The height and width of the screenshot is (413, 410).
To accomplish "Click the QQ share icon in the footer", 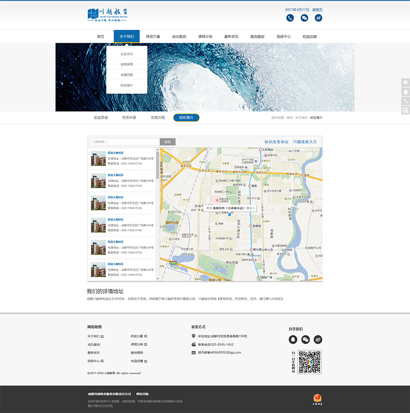I will click(x=293, y=339).
